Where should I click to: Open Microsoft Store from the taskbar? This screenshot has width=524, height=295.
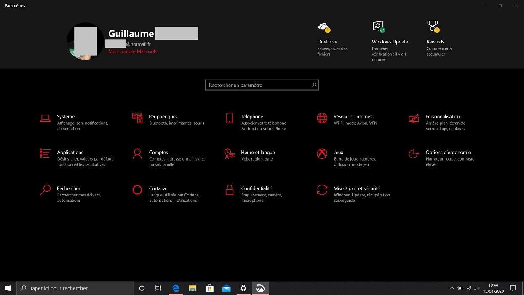(209, 288)
